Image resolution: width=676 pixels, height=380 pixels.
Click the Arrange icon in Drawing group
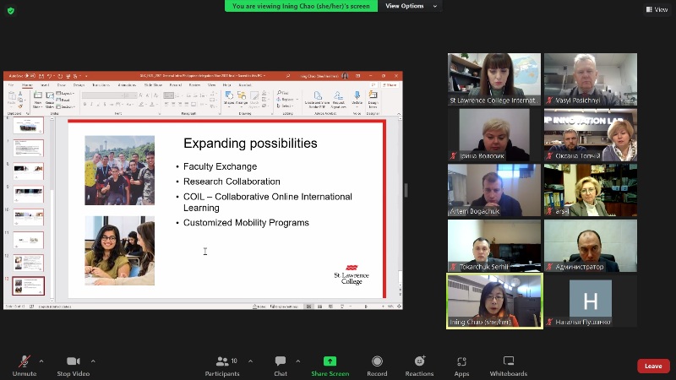coord(242,95)
